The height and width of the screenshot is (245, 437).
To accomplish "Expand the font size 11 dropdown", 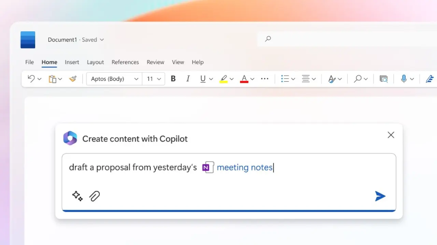I will click(154, 79).
